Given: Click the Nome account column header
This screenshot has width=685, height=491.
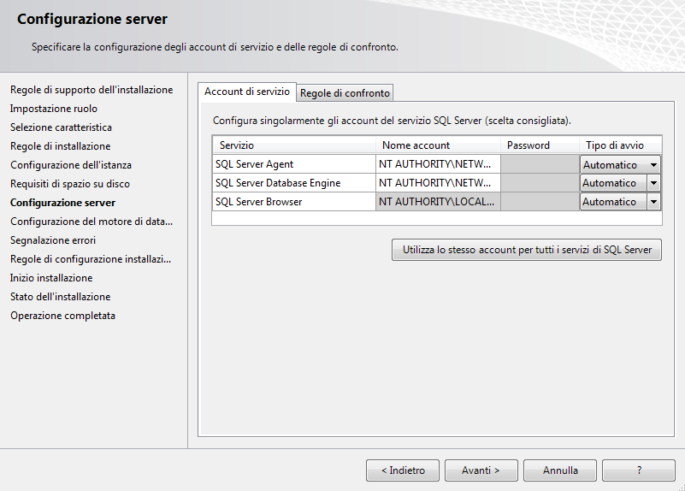Looking at the screenshot, I should coord(438,145).
